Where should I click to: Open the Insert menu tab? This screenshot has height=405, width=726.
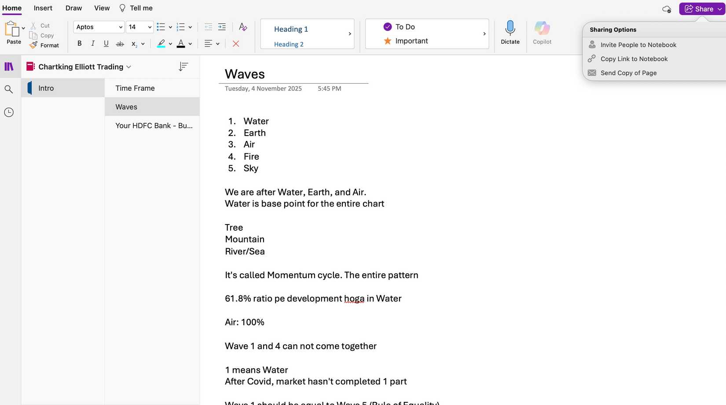coord(43,8)
